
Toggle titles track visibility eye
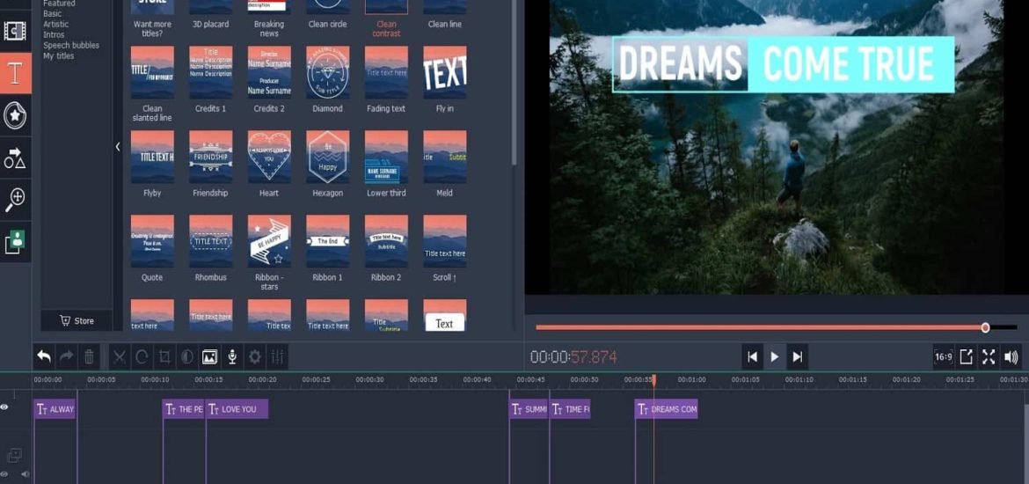4,407
